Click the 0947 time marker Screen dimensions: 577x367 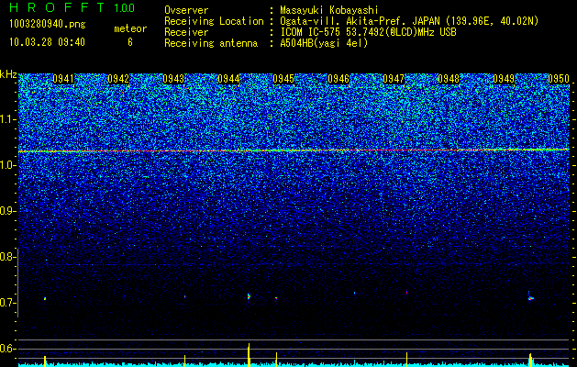[x=394, y=79]
